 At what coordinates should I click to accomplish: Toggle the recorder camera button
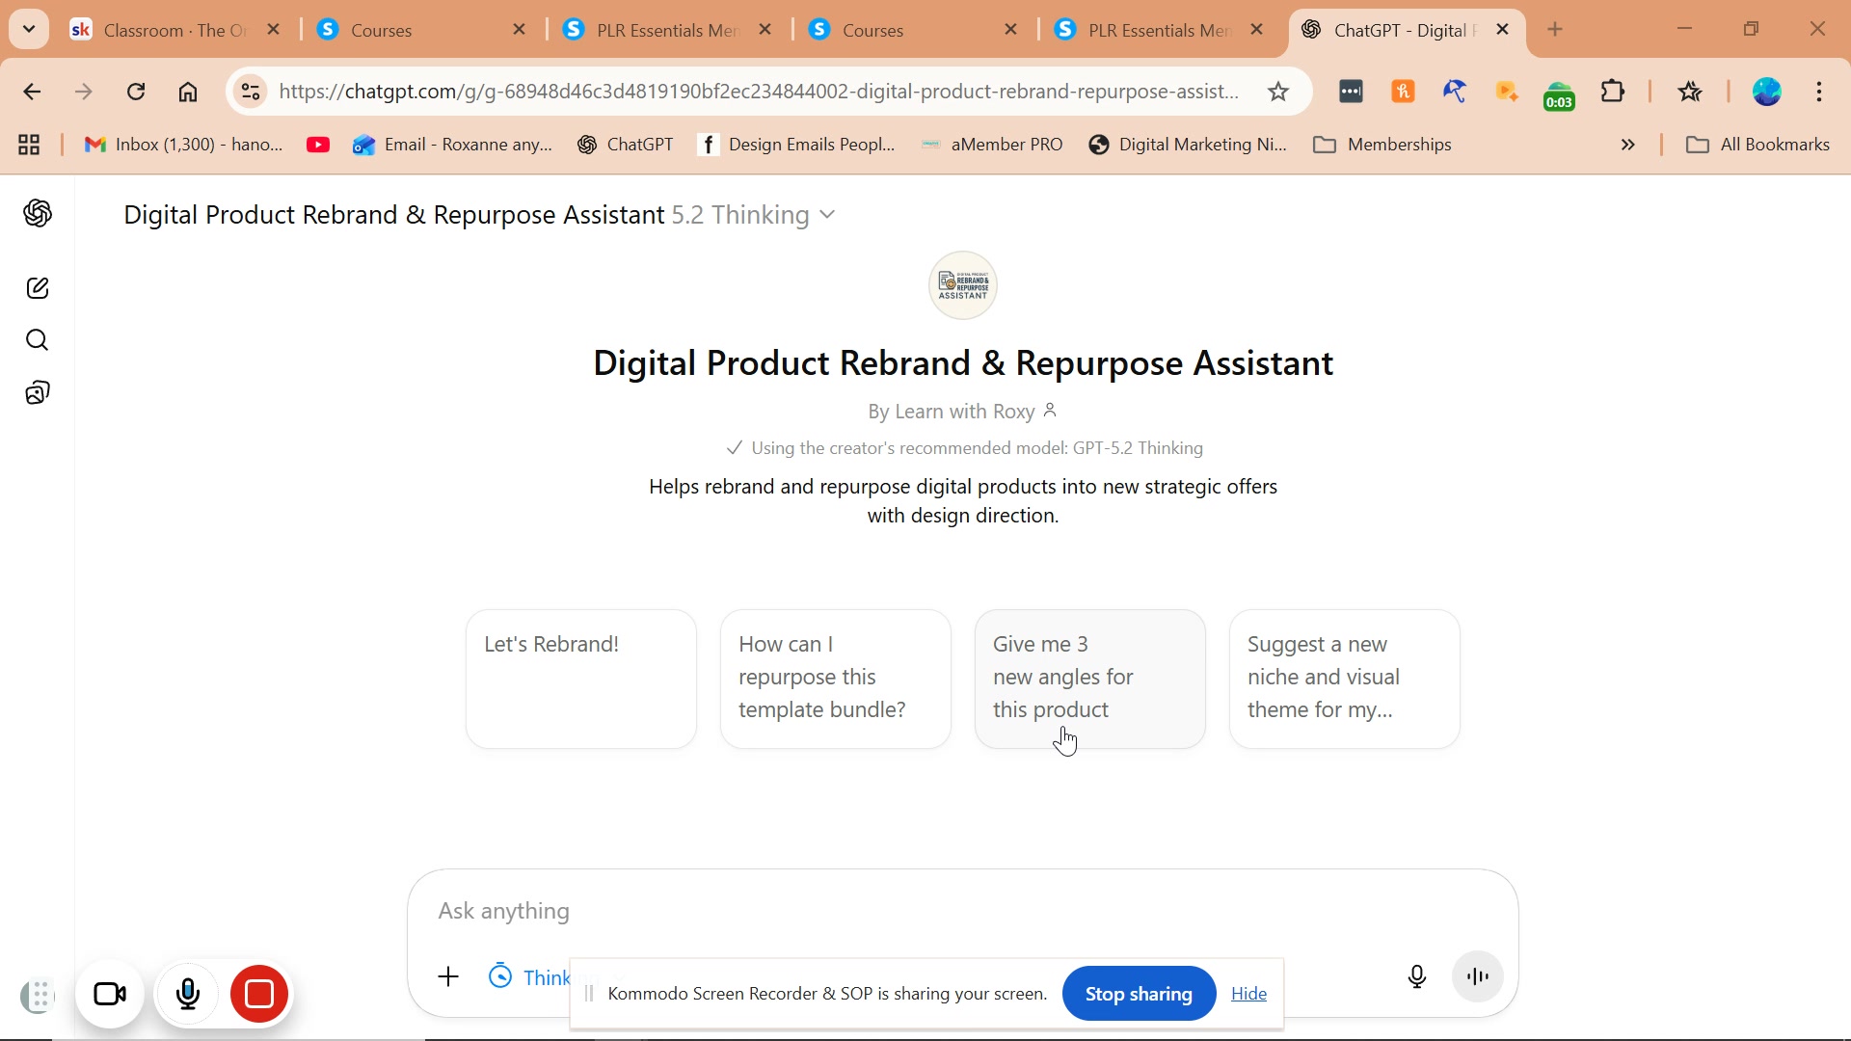pyautogui.click(x=110, y=994)
